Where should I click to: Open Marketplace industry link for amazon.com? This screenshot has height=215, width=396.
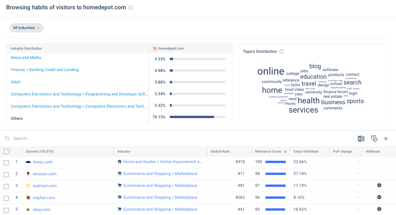160,174
